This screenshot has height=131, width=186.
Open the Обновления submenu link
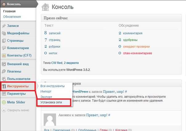coord(12,17)
